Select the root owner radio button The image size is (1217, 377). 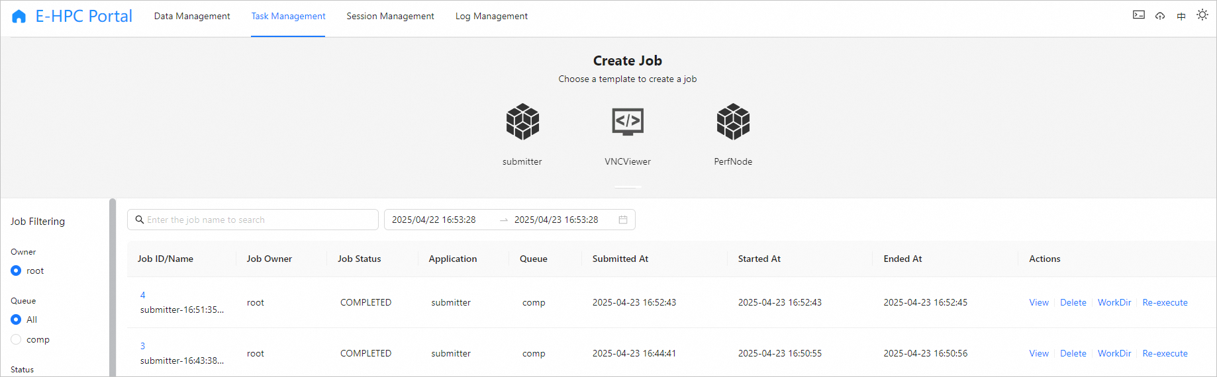pos(16,271)
